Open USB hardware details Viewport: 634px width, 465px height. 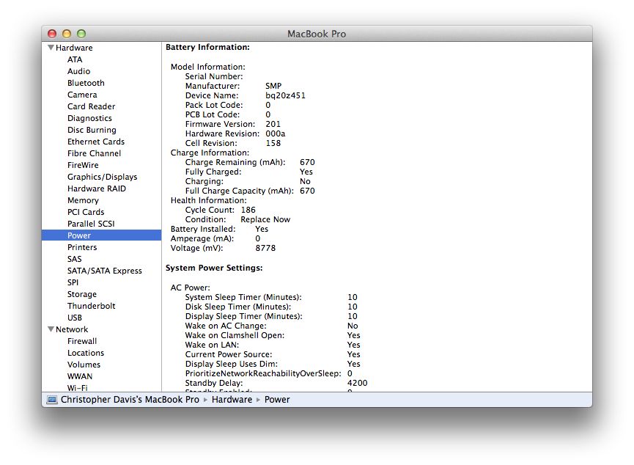point(75,318)
